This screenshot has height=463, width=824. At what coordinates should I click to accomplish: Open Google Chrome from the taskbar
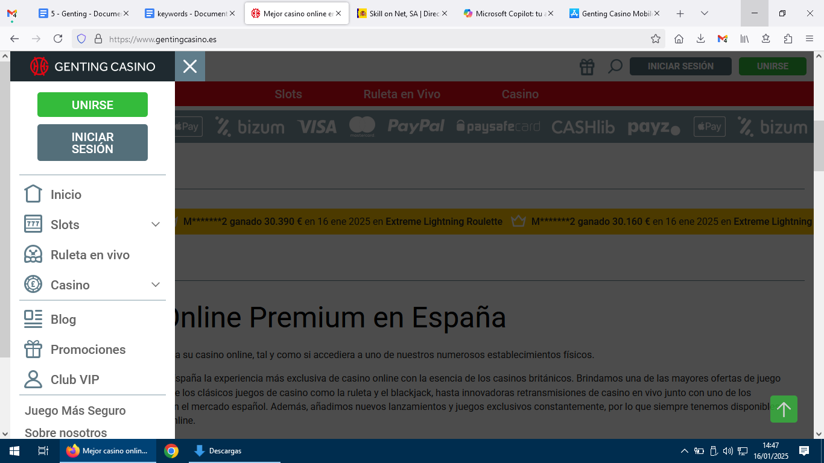pyautogui.click(x=171, y=451)
